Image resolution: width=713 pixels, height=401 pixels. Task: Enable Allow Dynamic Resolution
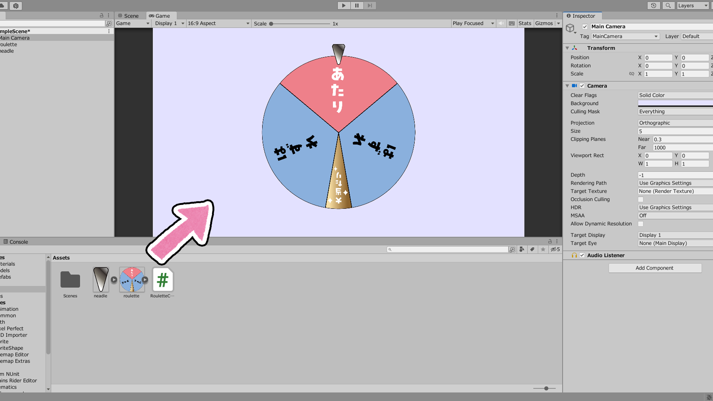tap(640, 224)
